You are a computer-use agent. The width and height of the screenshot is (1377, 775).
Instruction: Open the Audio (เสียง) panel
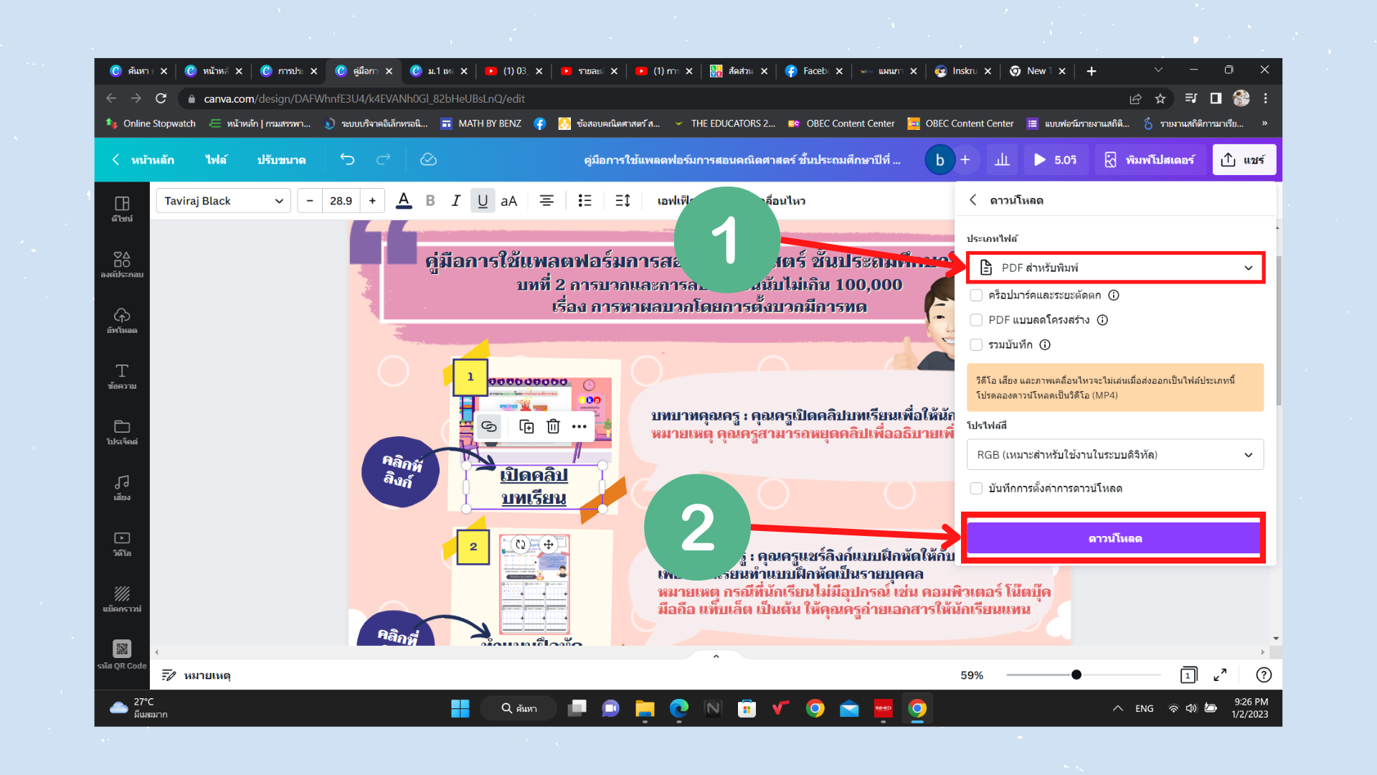click(x=121, y=487)
